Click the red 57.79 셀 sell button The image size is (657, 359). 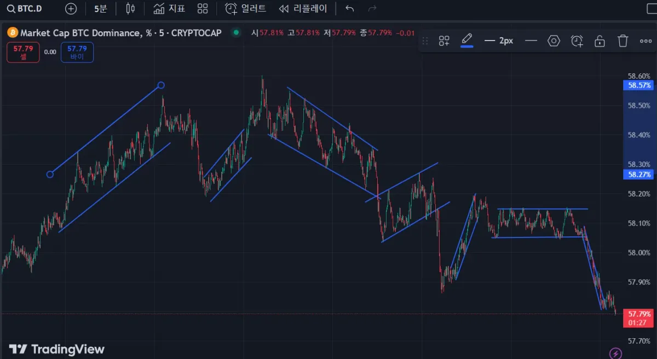[23, 53]
